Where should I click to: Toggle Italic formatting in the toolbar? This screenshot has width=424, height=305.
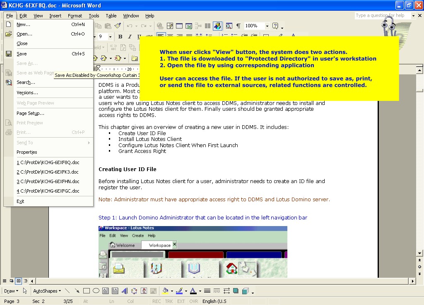[129, 37]
